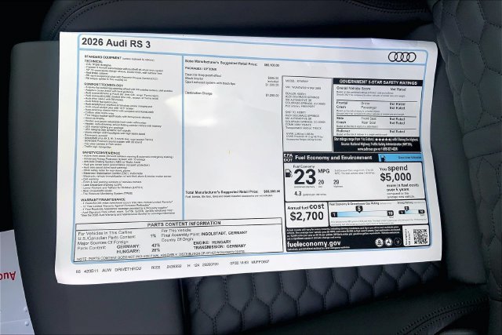Click the 'COMFORT/TECHNOLOGY' section heading
502x335 pixels.
104,85
